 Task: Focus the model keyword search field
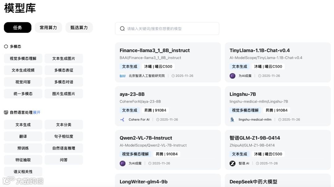pos(167,28)
